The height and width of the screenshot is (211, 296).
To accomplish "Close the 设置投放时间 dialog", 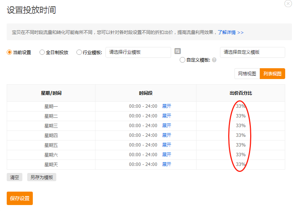I will [288, 4].
